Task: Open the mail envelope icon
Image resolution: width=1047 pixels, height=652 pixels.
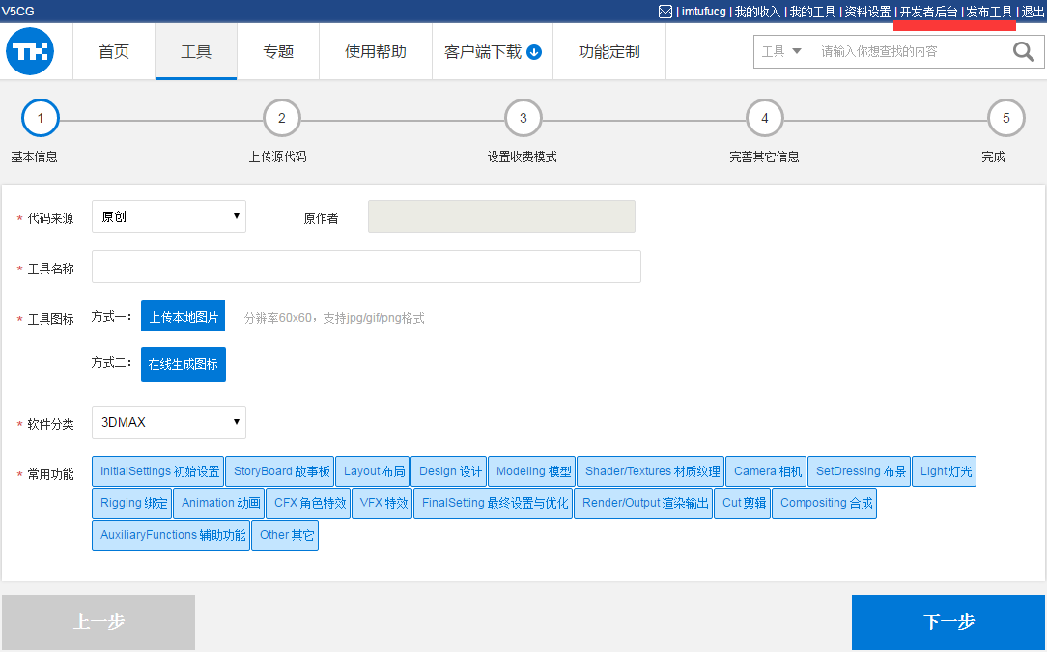Action: 665,12
